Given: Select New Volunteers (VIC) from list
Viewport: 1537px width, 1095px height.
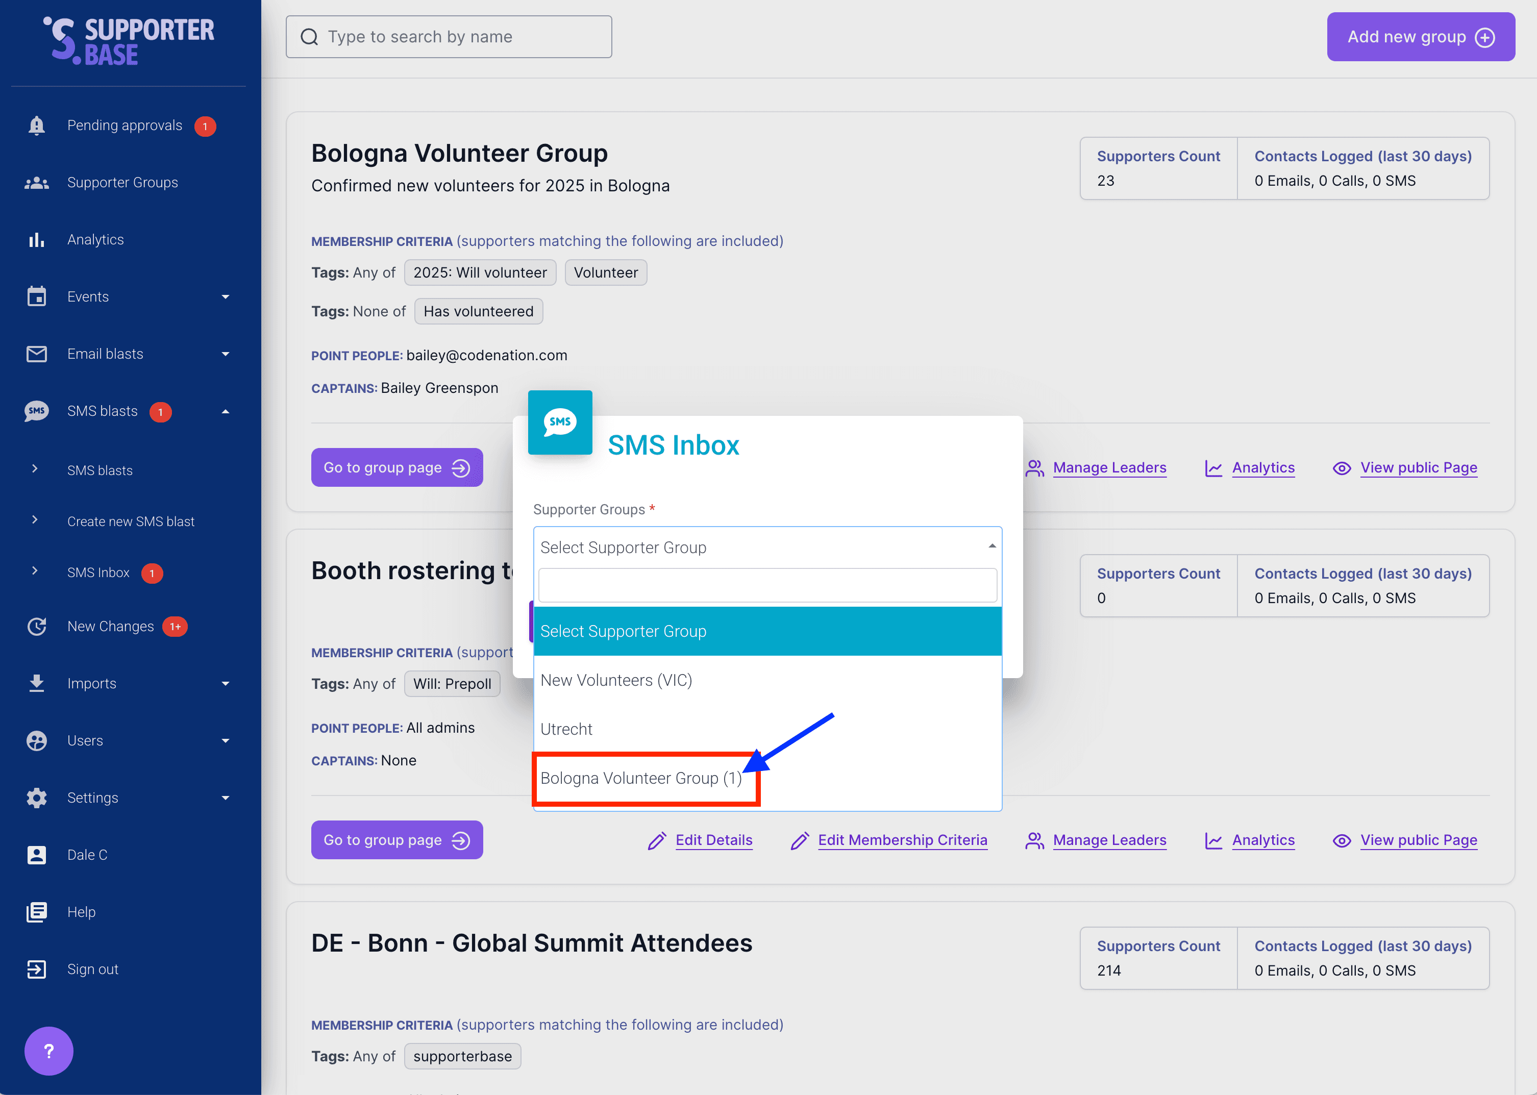Looking at the screenshot, I should [616, 680].
